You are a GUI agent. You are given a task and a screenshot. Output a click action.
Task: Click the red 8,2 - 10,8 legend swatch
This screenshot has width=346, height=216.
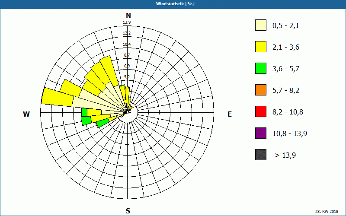coord(261,111)
